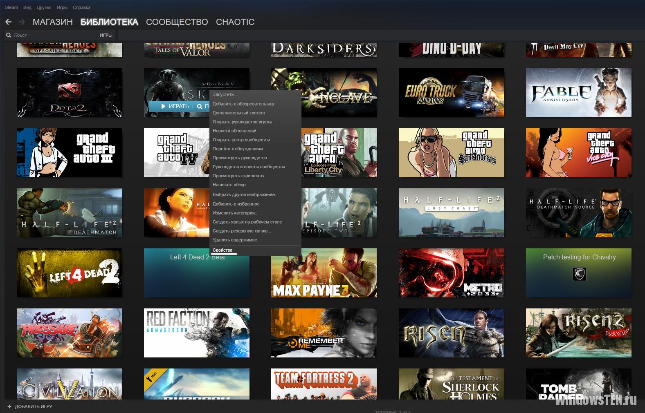Select the Half-Life 2 Lost Coast tile

tap(452, 213)
